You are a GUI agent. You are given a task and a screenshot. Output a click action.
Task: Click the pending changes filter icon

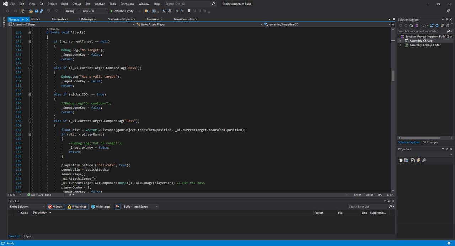point(424,25)
